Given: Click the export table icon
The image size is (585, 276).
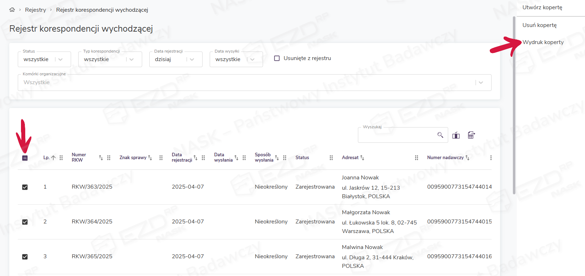Looking at the screenshot, I should [x=471, y=135].
